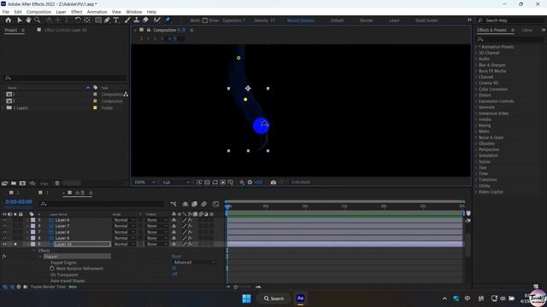Viewport: 547px width, 307px height.
Task: Hide Layer 9 with its eye icon
Action: tap(4, 238)
